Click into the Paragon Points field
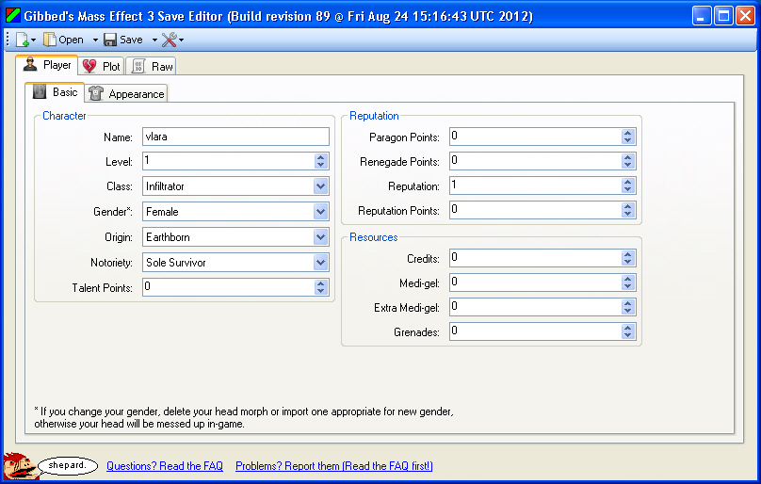This screenshot has height=484, width=761. click(x=535, y=137)
